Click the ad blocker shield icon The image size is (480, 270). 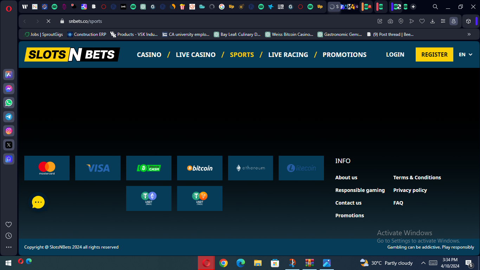[x=401, y=21]
